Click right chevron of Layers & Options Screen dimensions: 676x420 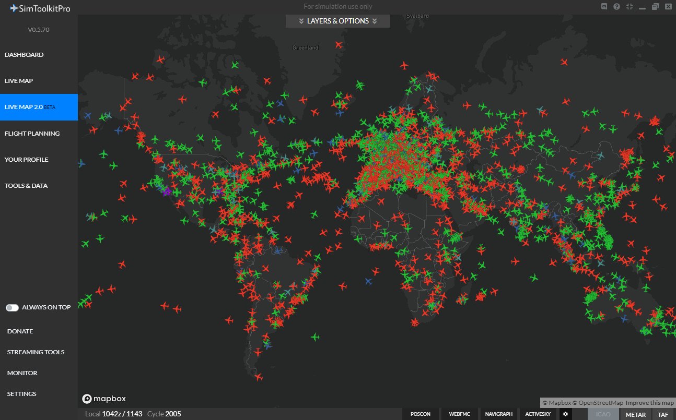click(375, 21)
